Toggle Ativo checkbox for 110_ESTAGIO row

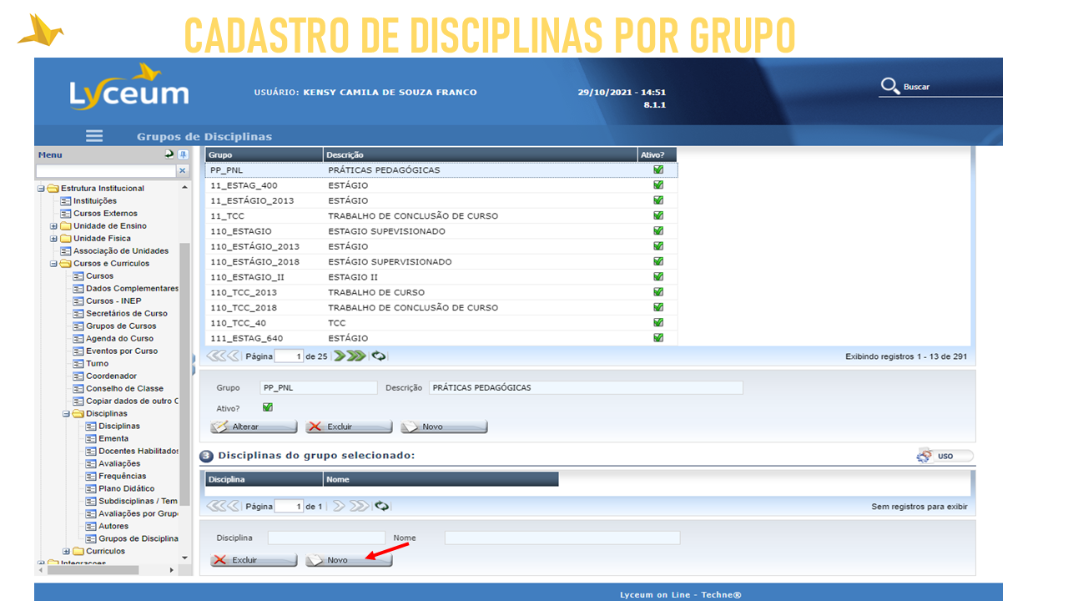coord(658,230)
